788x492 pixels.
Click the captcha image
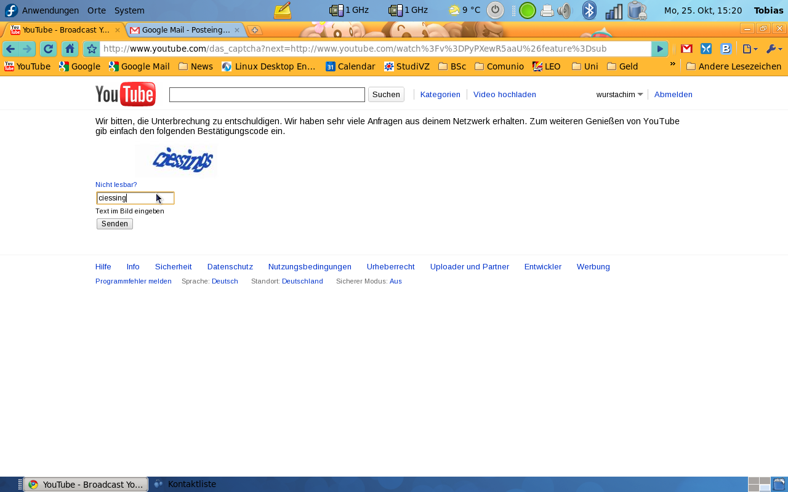click(x=176, y=161)
